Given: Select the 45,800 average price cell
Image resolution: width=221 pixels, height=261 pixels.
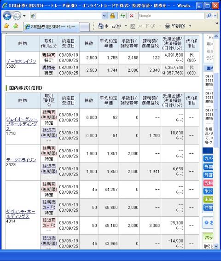Looking at the screenshot, I should (109, 208).
